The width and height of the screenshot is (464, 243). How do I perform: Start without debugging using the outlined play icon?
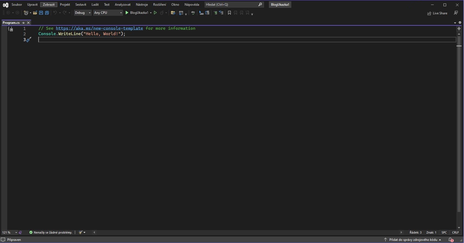155,13
